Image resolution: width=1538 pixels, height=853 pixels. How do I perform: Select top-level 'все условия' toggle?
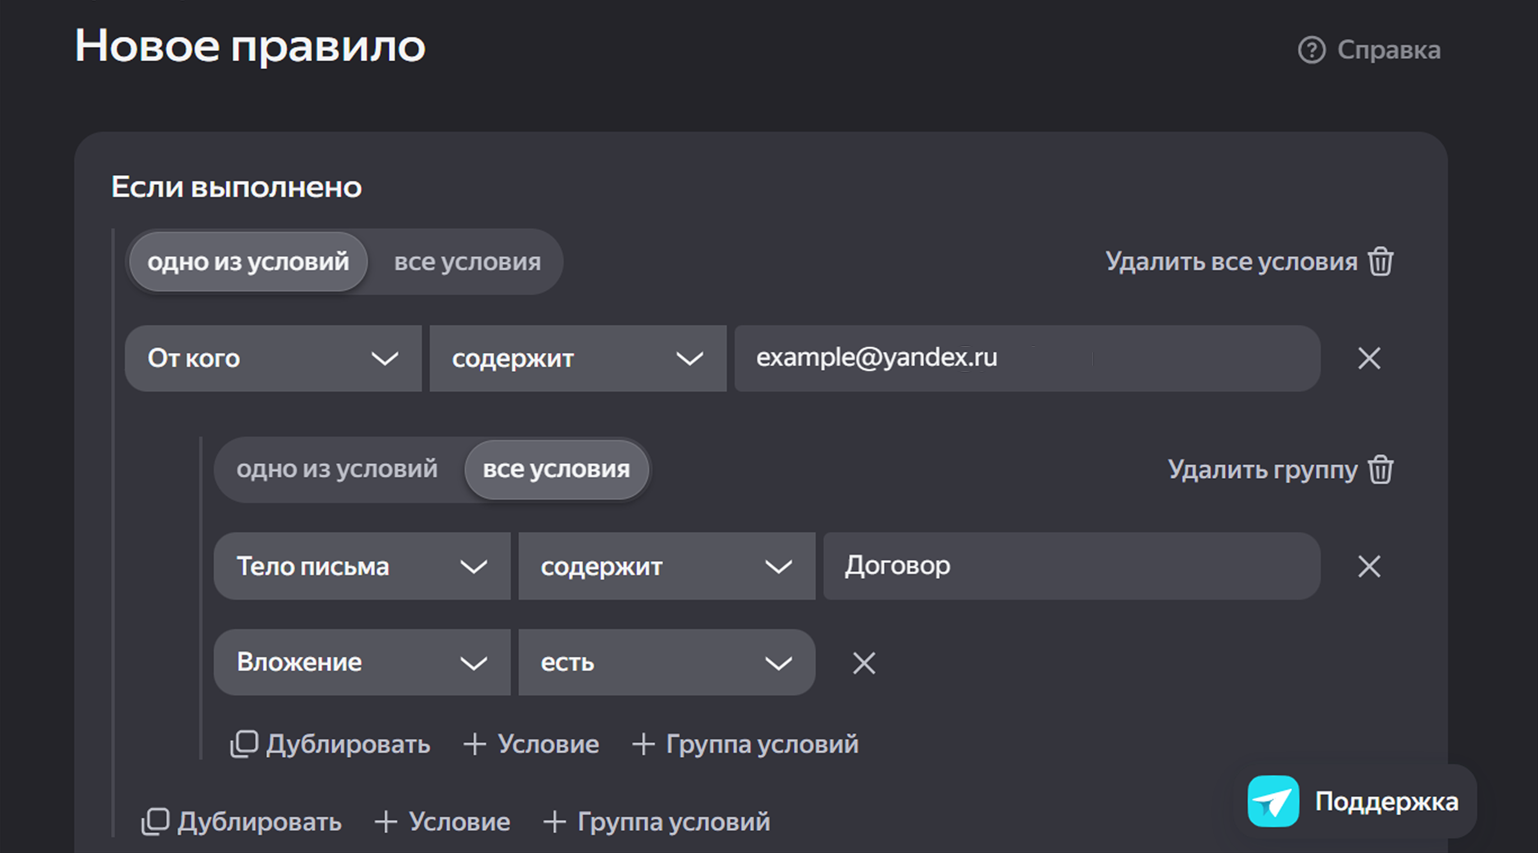[x=467, y=262]
